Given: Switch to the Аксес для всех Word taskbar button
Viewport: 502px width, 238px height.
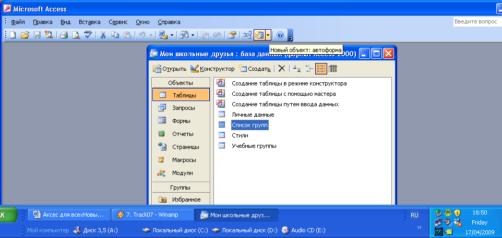Looking at the screenshot, I should [69, 215].
